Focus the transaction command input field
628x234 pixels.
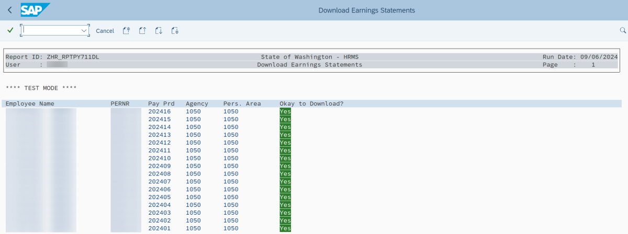[x=51, y=31]
